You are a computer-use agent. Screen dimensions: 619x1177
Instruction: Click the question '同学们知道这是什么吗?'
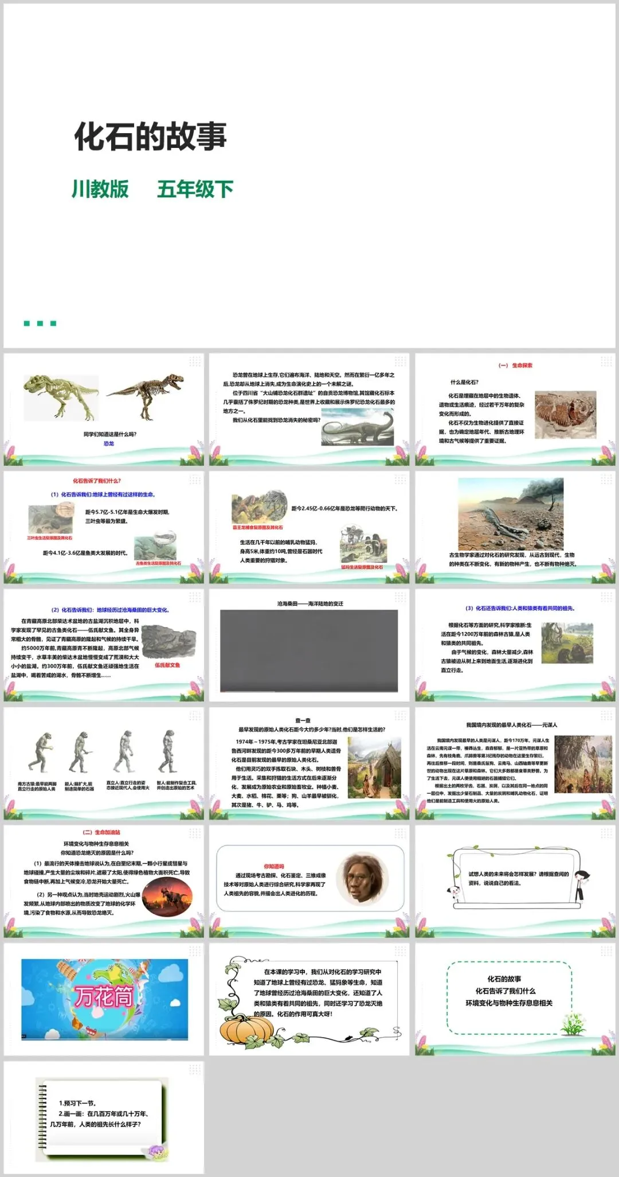pos(110,434)
